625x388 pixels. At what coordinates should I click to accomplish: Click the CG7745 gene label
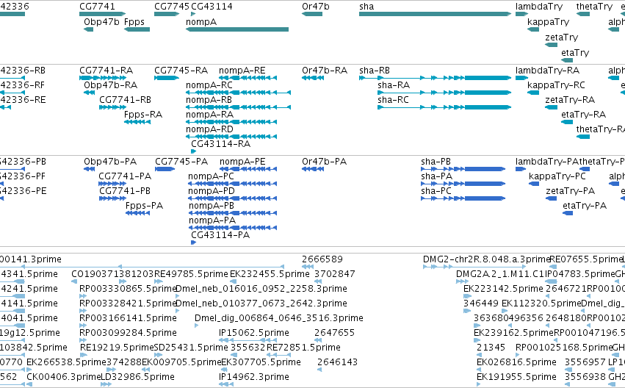tap(172, 7)
